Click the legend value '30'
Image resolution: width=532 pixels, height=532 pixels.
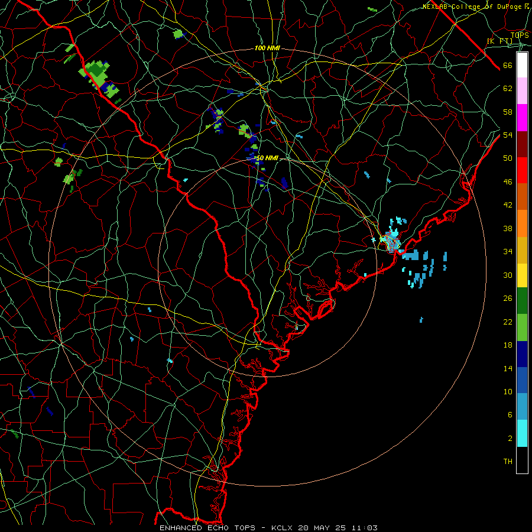click(x=508, y=275)
